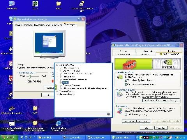This screenshot has width=187, height=140.
Task: Click the help question mark in the display properties title bar
Action: click(79, 19)
